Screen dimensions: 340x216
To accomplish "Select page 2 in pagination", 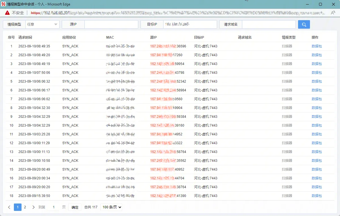I will (x=25, y=207).
